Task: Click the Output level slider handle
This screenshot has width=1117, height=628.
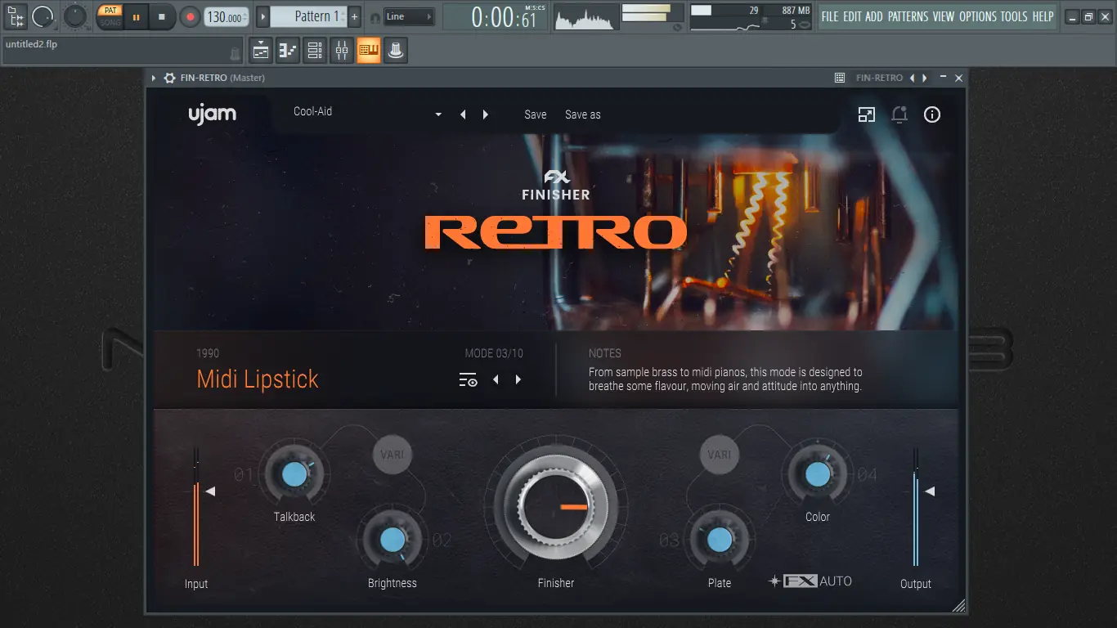Action: (929, 491)
